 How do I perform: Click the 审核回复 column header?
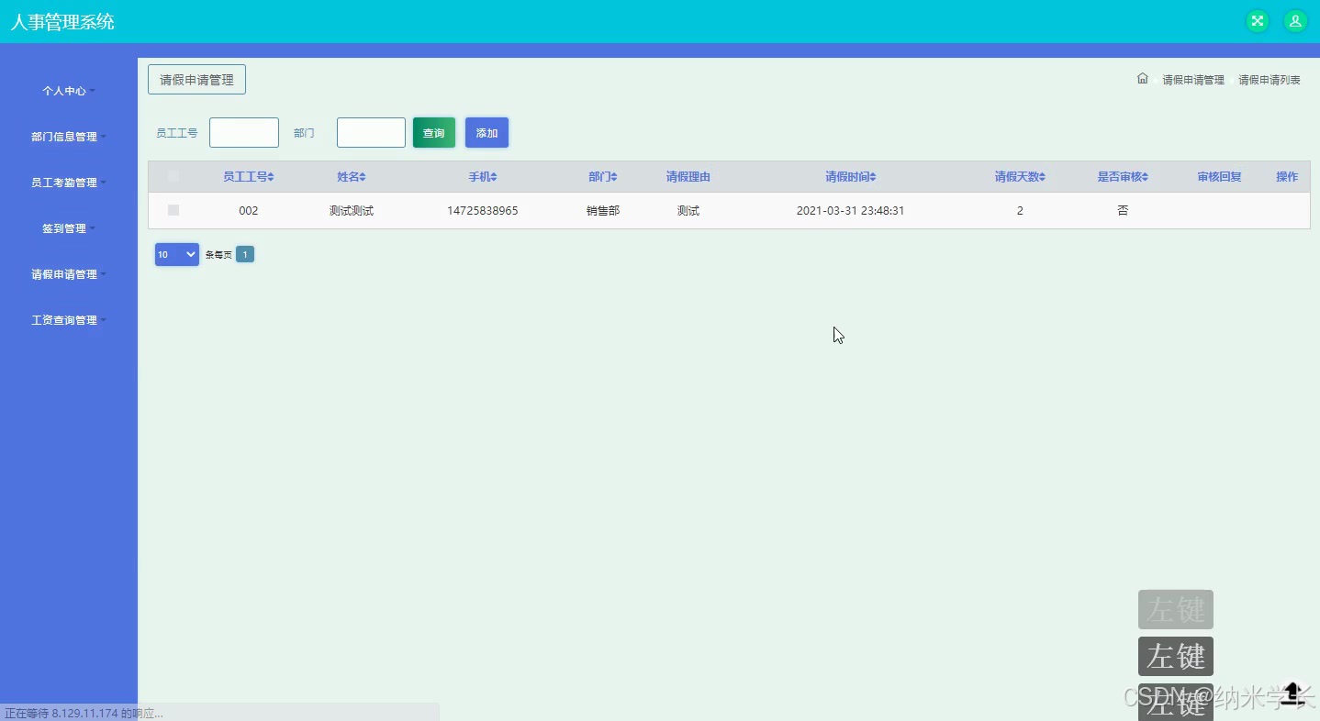[1219, 177]
